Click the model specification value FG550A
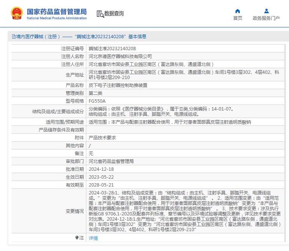Screen dimensions: 289x251 coord(97,101)
